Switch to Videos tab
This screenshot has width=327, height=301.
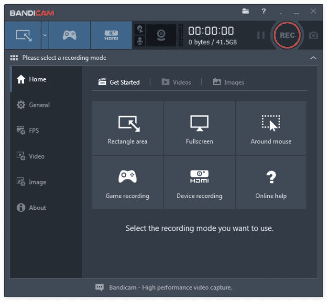[x=176, y=82]
